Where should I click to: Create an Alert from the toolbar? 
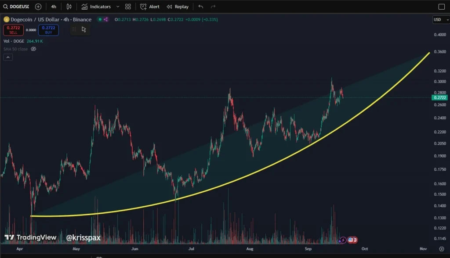tap(149, 7)
